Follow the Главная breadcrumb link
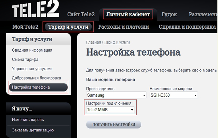The height and width of the screenshot is (138, 218). [94, 42]
